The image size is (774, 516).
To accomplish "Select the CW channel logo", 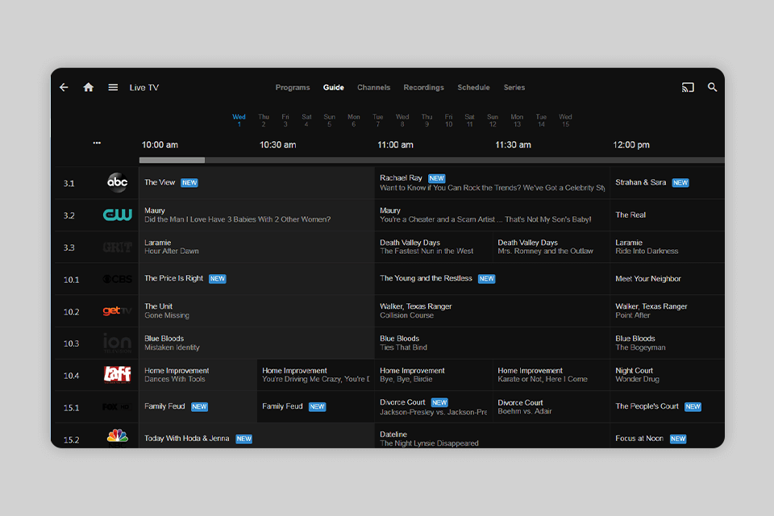I will click(118, 214).
